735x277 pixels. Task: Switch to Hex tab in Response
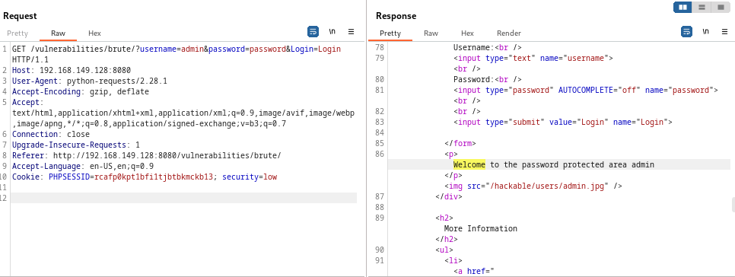coord(467,33)
